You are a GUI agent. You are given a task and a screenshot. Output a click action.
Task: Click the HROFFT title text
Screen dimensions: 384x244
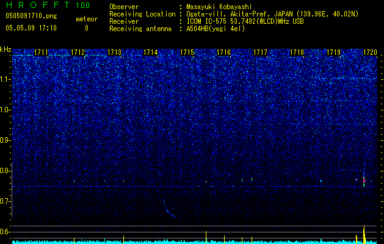[38, 5]
